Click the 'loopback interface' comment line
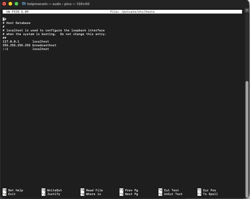The image size is (250, 199). 54,30
